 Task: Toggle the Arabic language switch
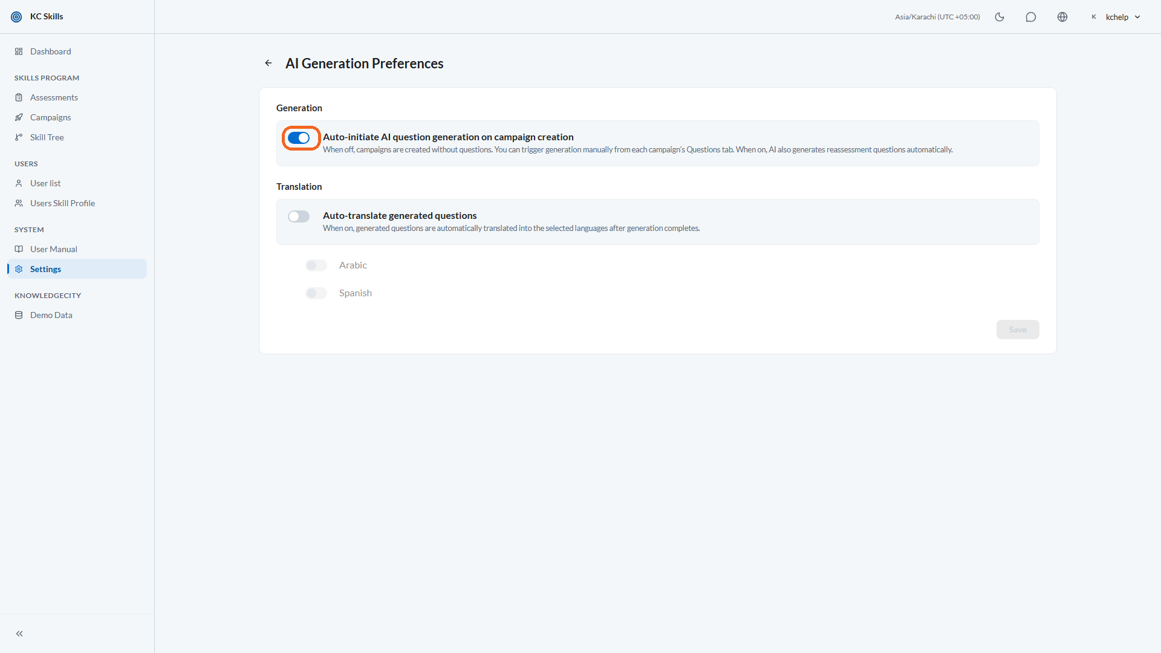click(x=316, y=265)
